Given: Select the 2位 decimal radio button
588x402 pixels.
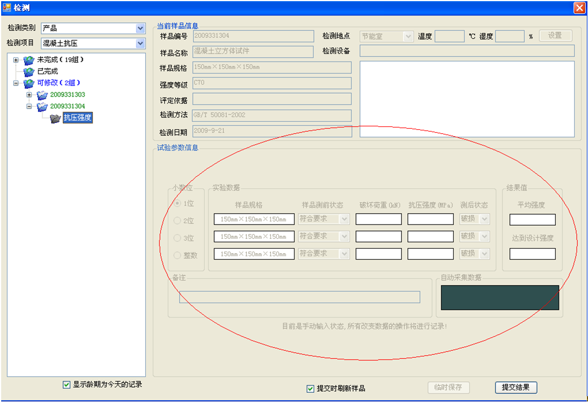Looking at the screenshot, I should coord(178,221).
